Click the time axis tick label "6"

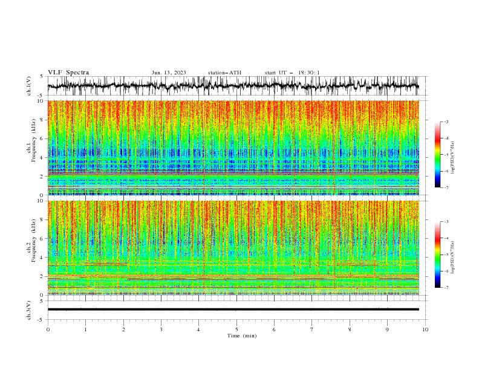274,329
